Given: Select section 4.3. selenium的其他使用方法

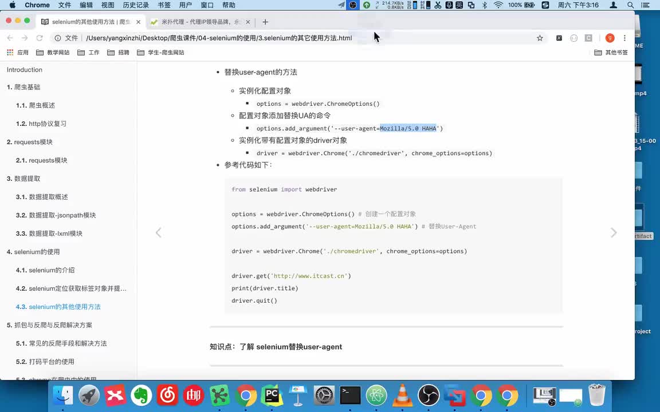Looking at the screenshot, I should 58,307.
